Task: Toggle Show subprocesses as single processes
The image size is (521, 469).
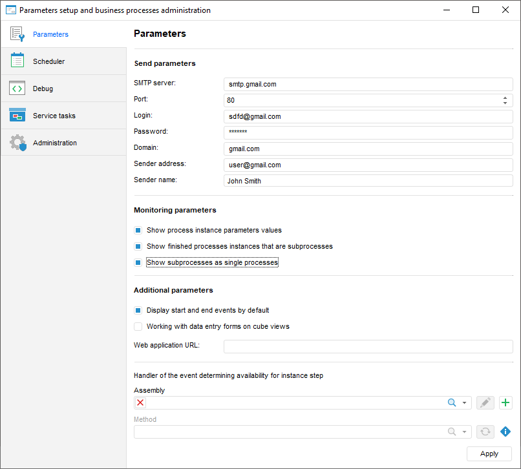Action: coord(138,263)
